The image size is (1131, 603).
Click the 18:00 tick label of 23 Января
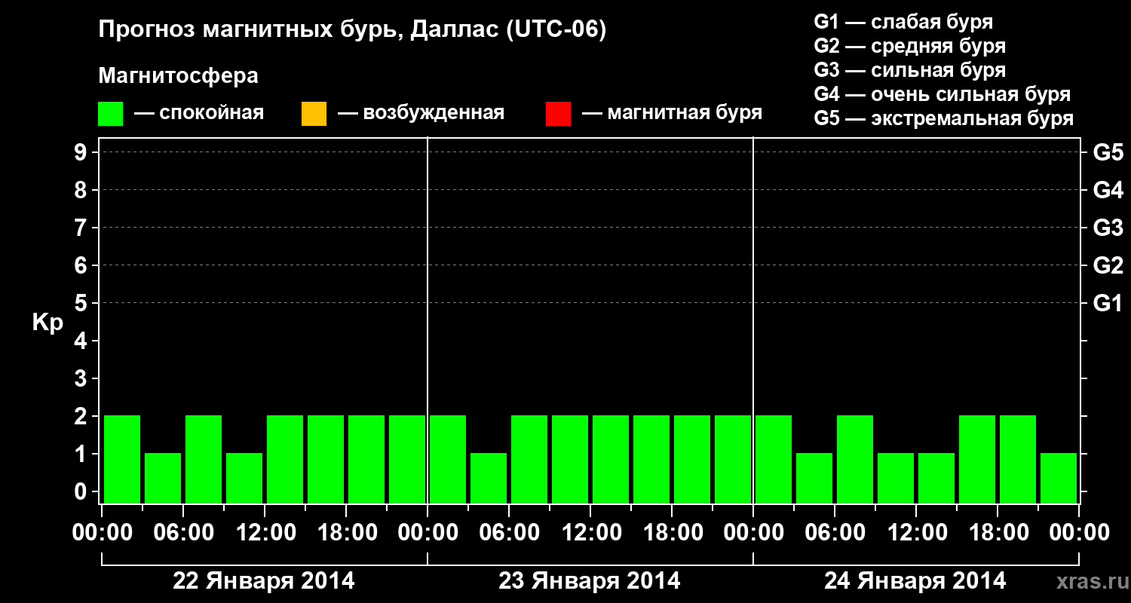(x=672, y=532)
